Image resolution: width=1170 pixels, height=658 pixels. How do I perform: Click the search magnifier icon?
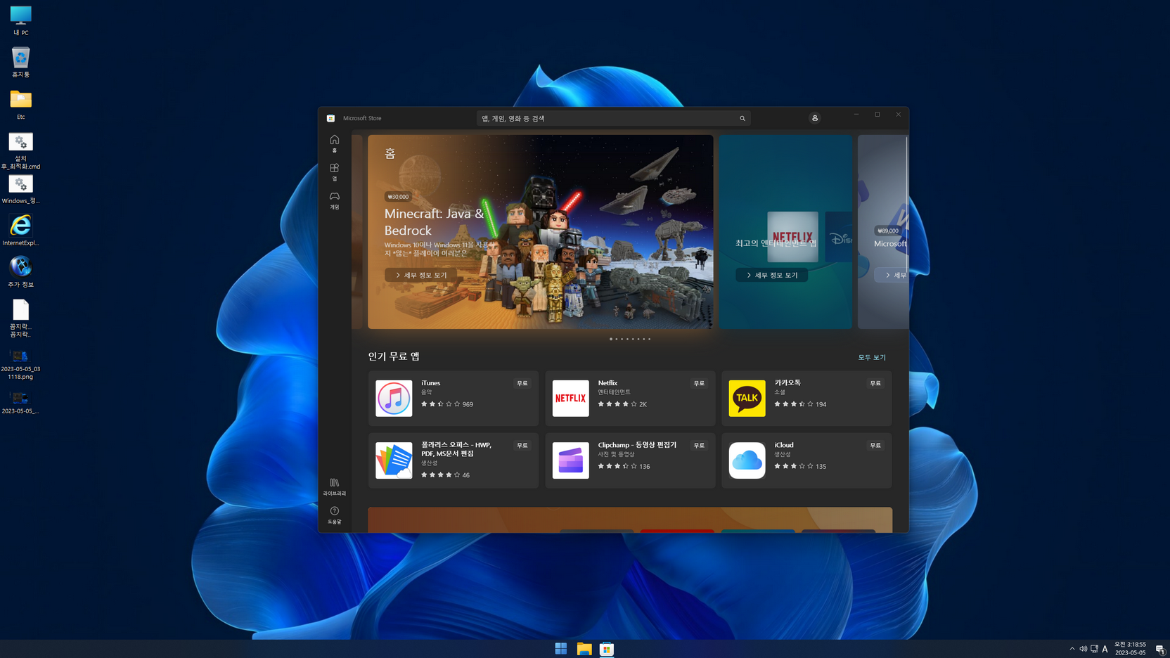[x=742, y=118]
